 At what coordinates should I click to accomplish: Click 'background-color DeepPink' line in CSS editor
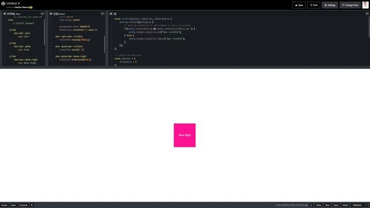click(x=75, y=27)
